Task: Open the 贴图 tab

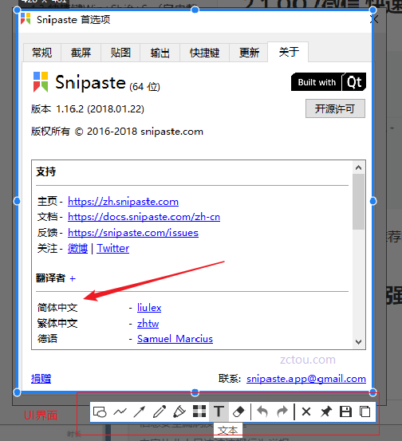Action: [x=120, y=53]
